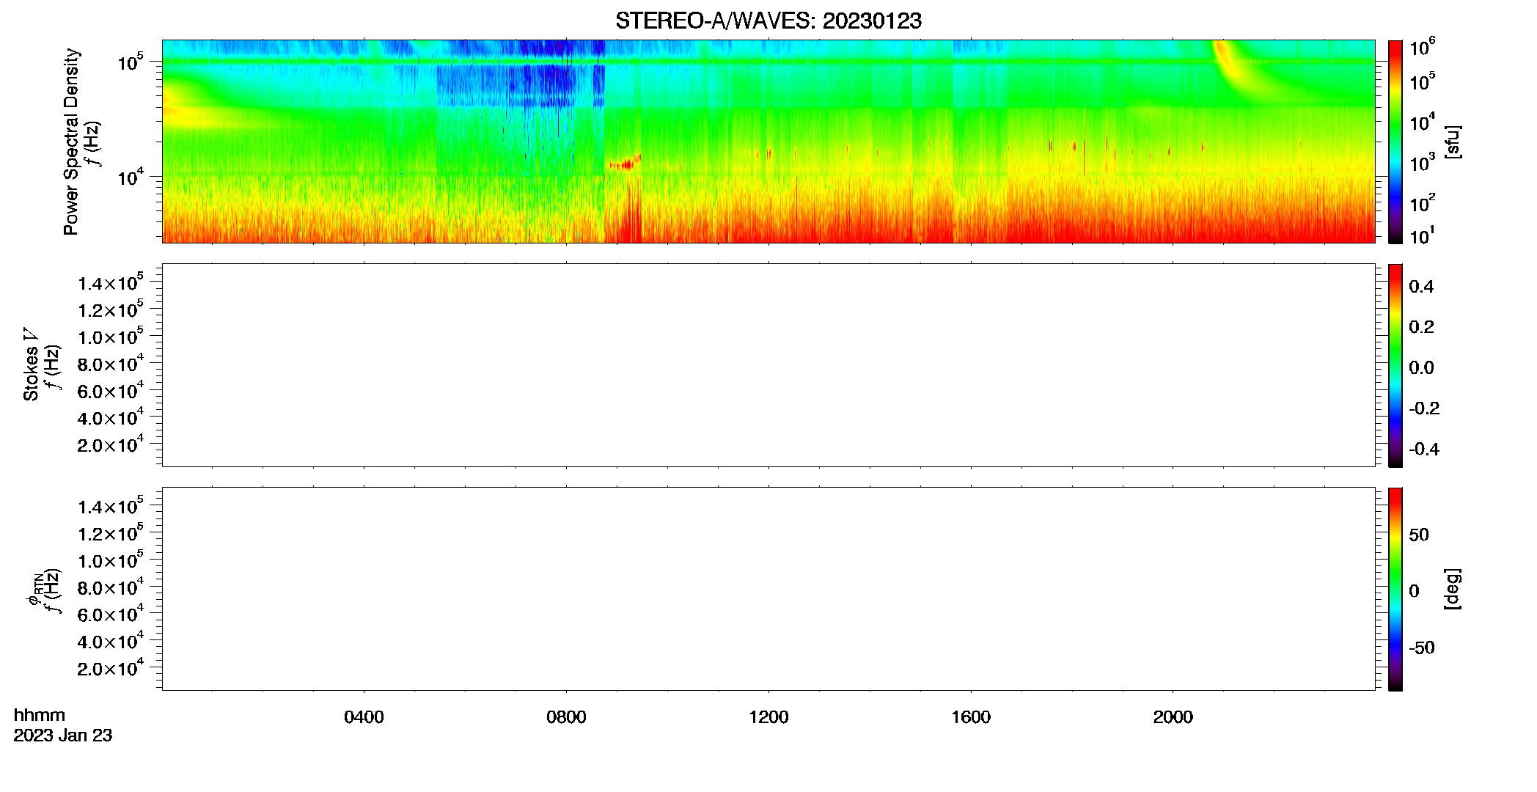Click the 10^4 frequency tick on the spectrogram axis
This screenshot has height=792, width=1537.
(131, 177)
